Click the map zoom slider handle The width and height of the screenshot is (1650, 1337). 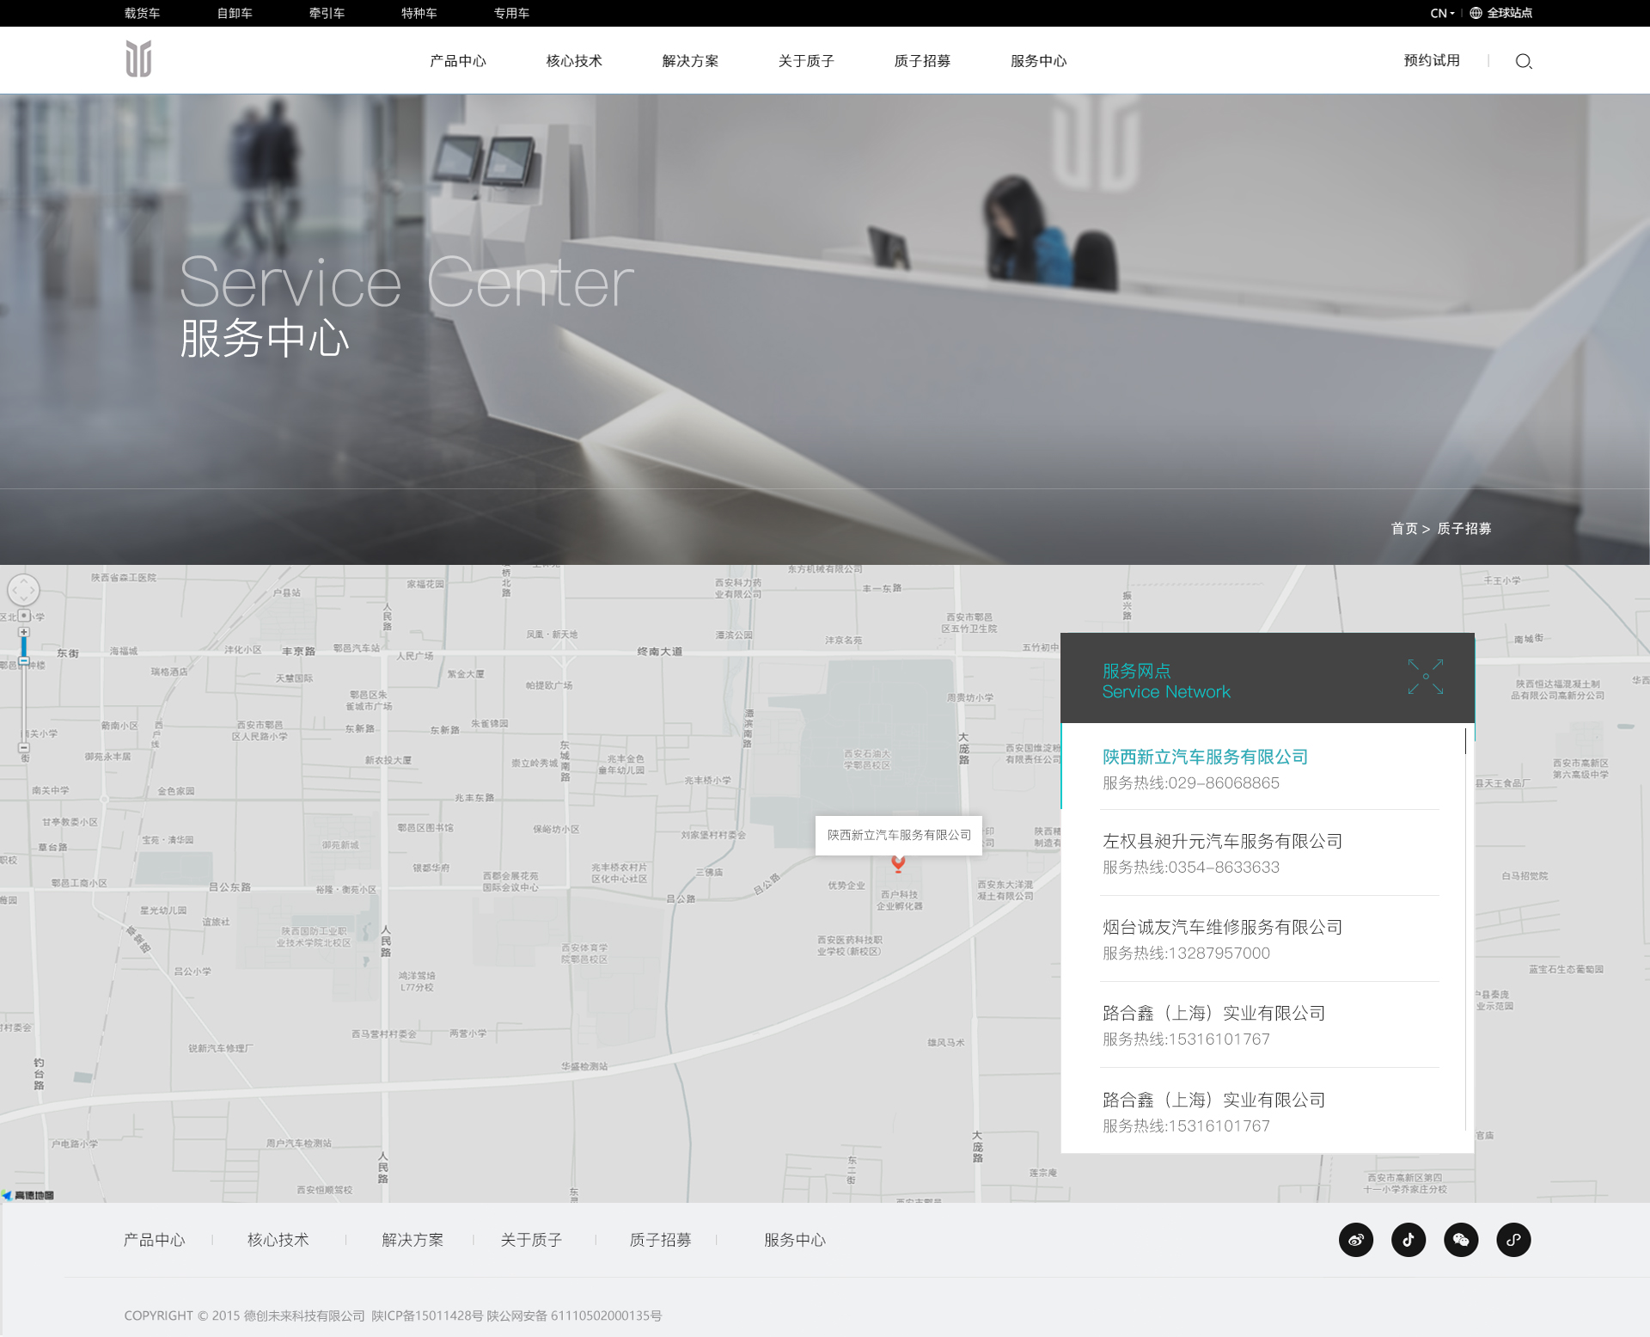click(24, 660)
